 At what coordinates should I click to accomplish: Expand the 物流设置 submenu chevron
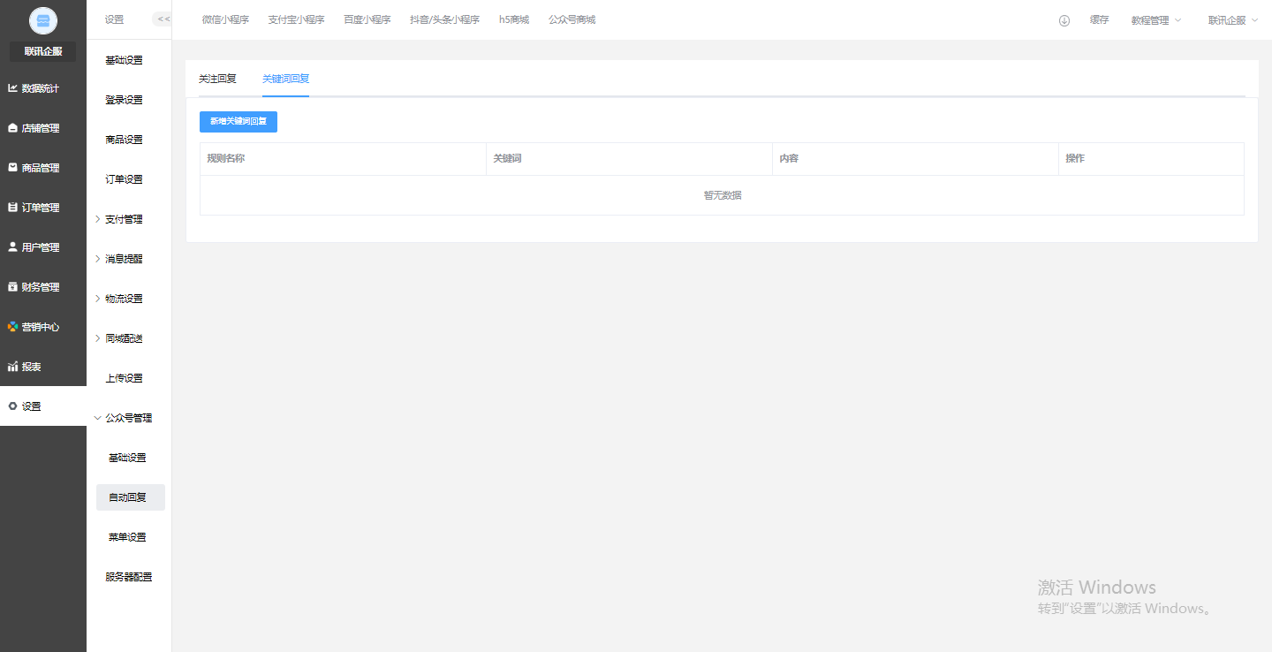point(97,299)
